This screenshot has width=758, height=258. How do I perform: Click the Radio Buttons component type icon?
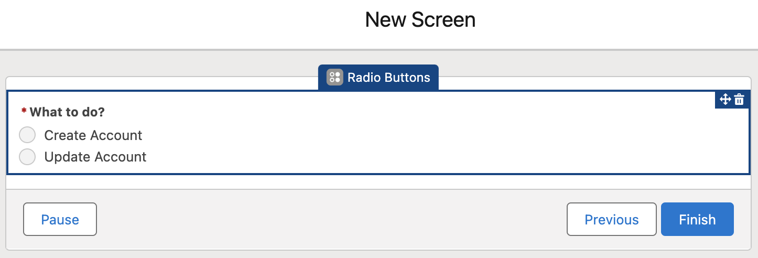[334, 78]
